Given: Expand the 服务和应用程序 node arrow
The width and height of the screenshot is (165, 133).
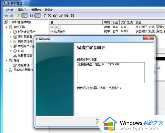Looking at the screenshot, I should coord(6,70).
